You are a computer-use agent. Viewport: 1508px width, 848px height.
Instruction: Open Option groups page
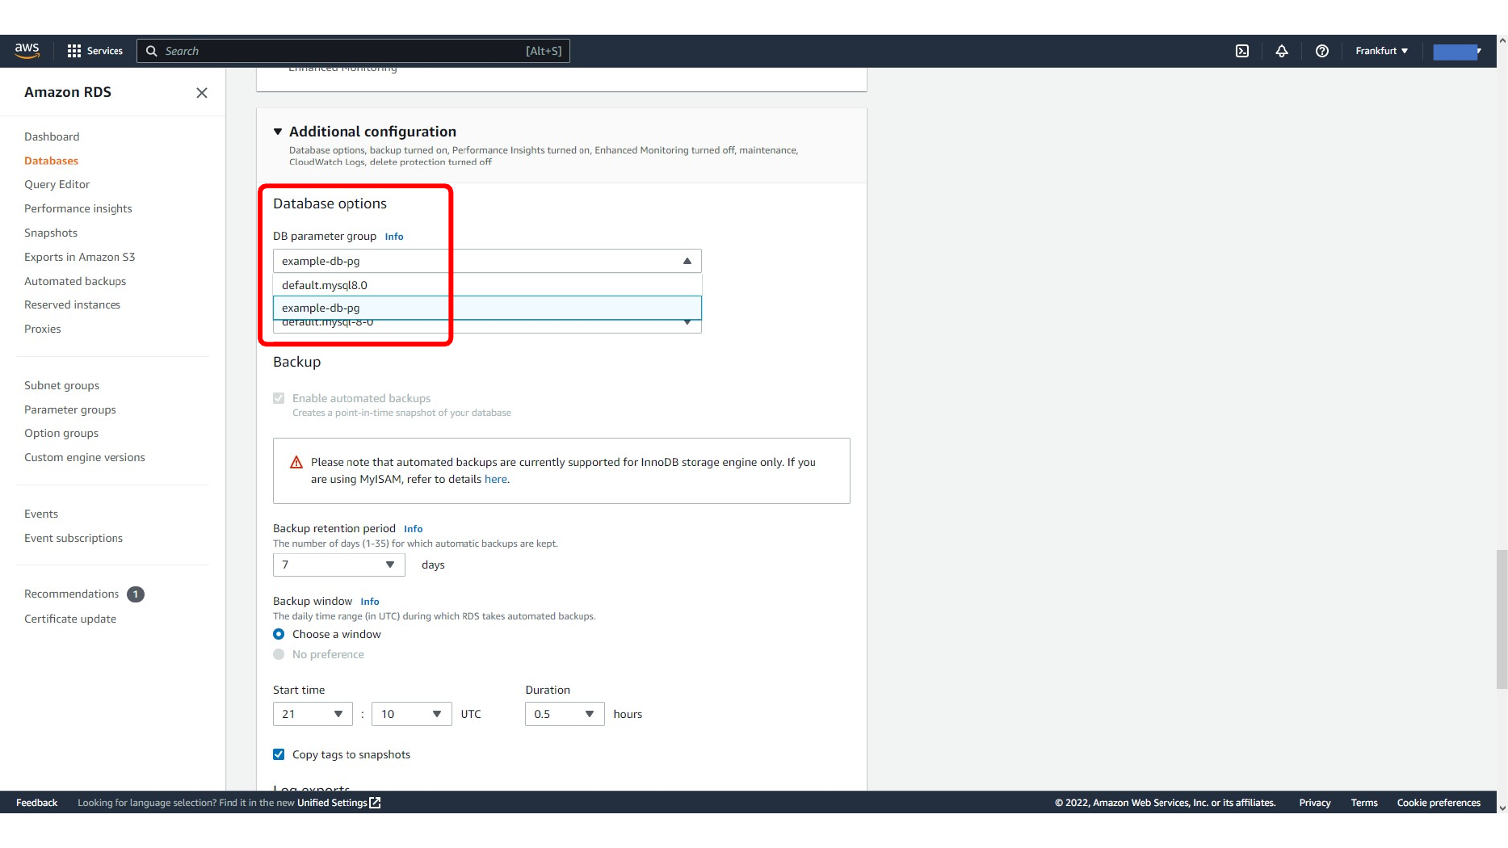tap(61, 433)
